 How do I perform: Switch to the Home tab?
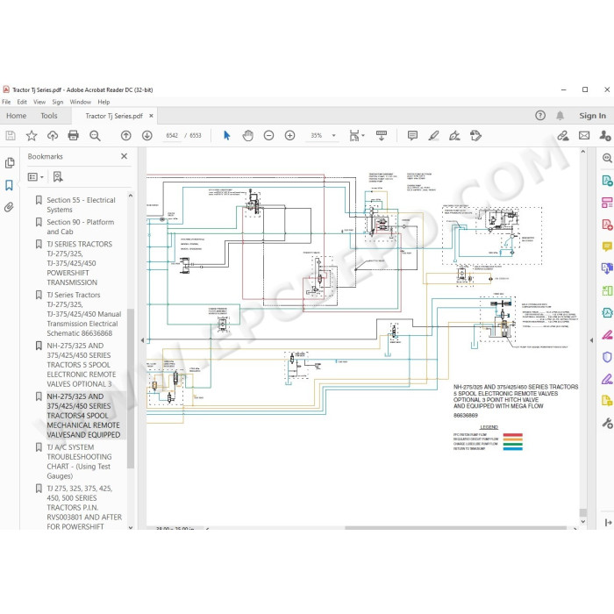point(17,116)
